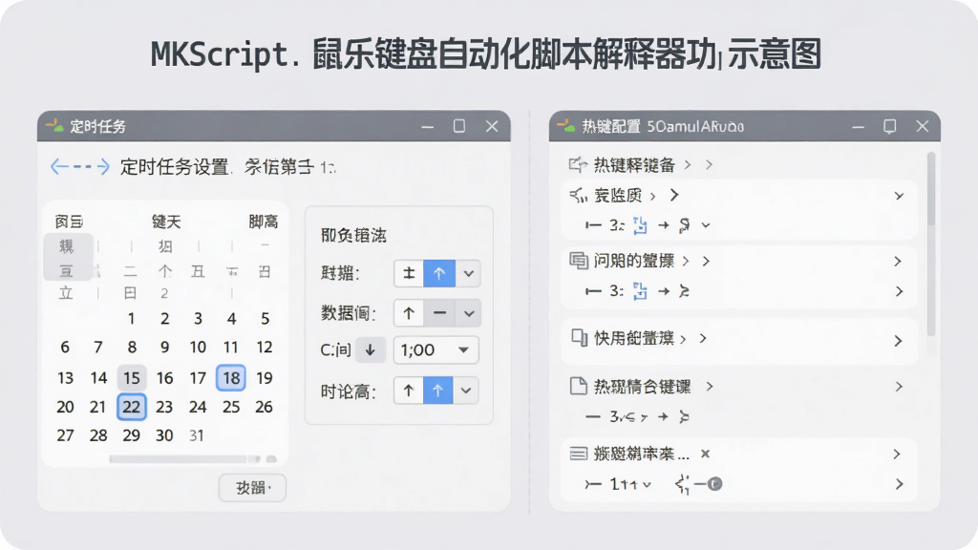This screenshot has height=550, width=978.
Task: Click the document page icon in hotkey list
Action: [578, 386]
